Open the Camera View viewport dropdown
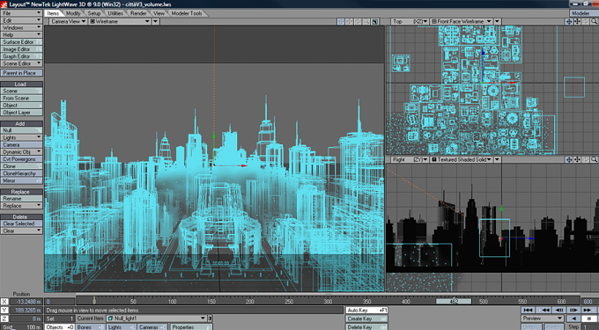 [x=68, y=21]
